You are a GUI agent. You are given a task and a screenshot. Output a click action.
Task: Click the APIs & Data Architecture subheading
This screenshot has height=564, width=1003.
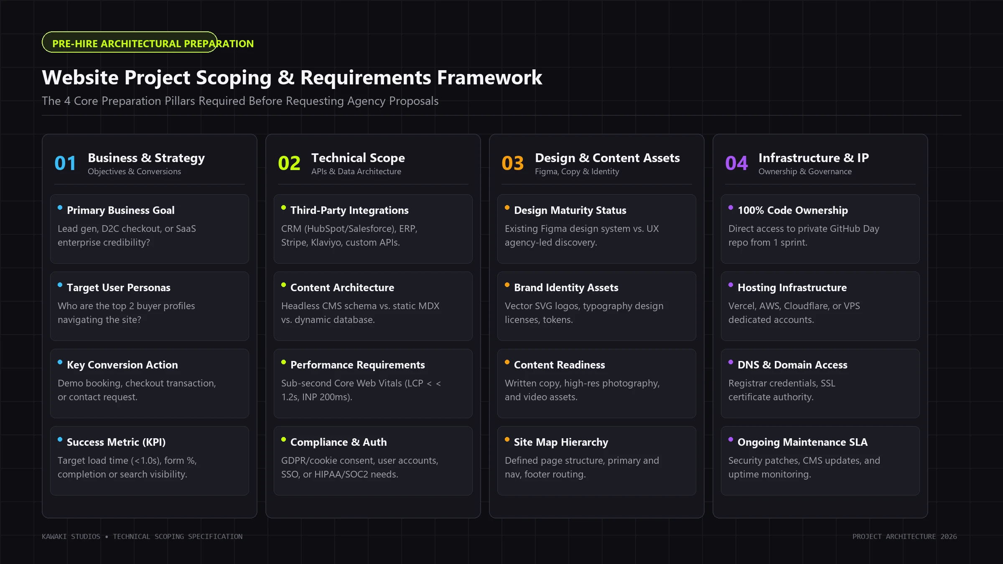pos(356,171)
